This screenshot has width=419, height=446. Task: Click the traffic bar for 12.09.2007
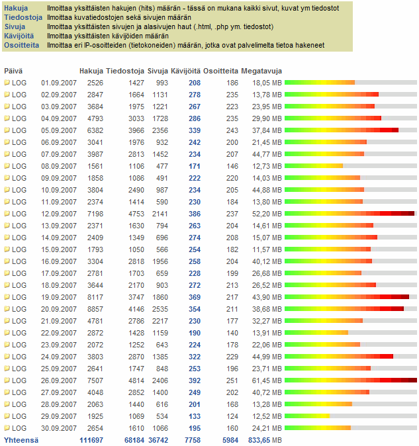pos(349,214)
